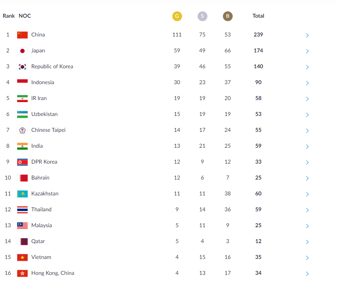Click the Hong Kong, China flag icon
The width and height of the screenshot is (337, 281).
[x=22, y=273]
